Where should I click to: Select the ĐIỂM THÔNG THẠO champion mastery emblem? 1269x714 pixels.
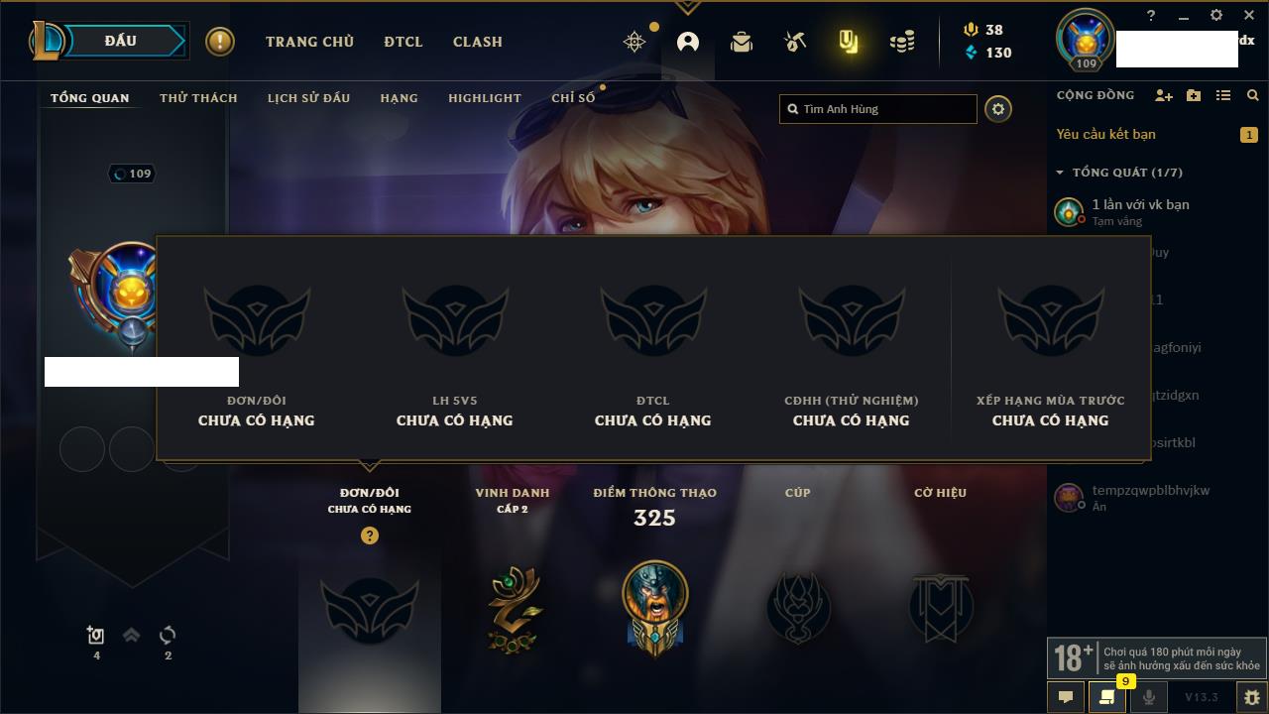tap(654, 606)
